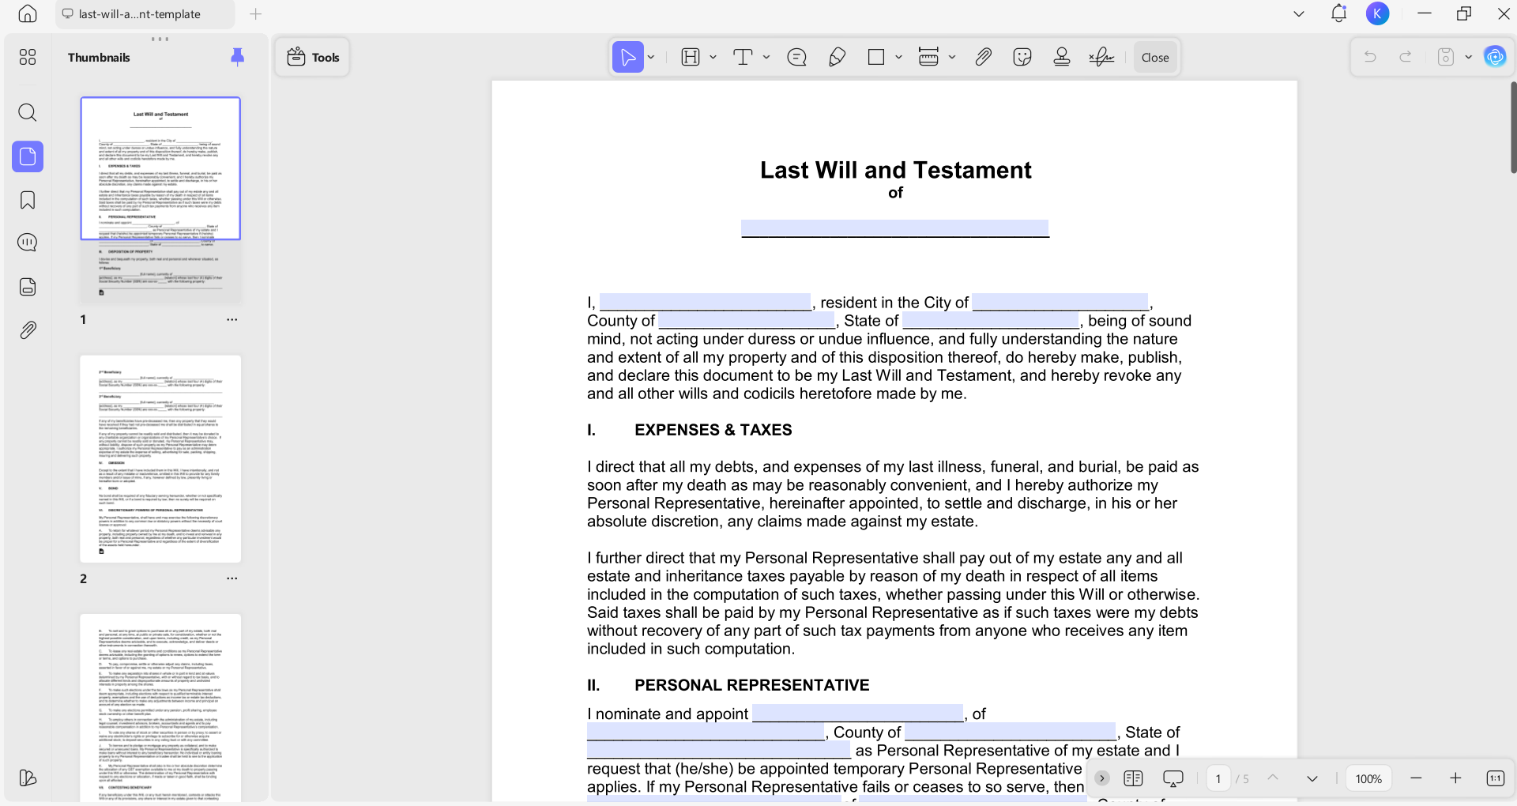Open the AI assistant icon
The width and height of the screenshot is (1517, 806).
[x=1495, y=57]
